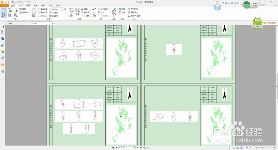Activate the Select Annotation tool (选择标注)
This screenshot has width=278, height=150.
pyautogui.click(x=16, y=12)
